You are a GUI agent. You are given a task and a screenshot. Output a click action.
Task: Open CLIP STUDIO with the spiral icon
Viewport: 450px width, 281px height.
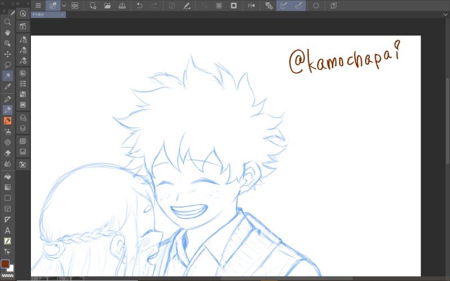(75, 6)
